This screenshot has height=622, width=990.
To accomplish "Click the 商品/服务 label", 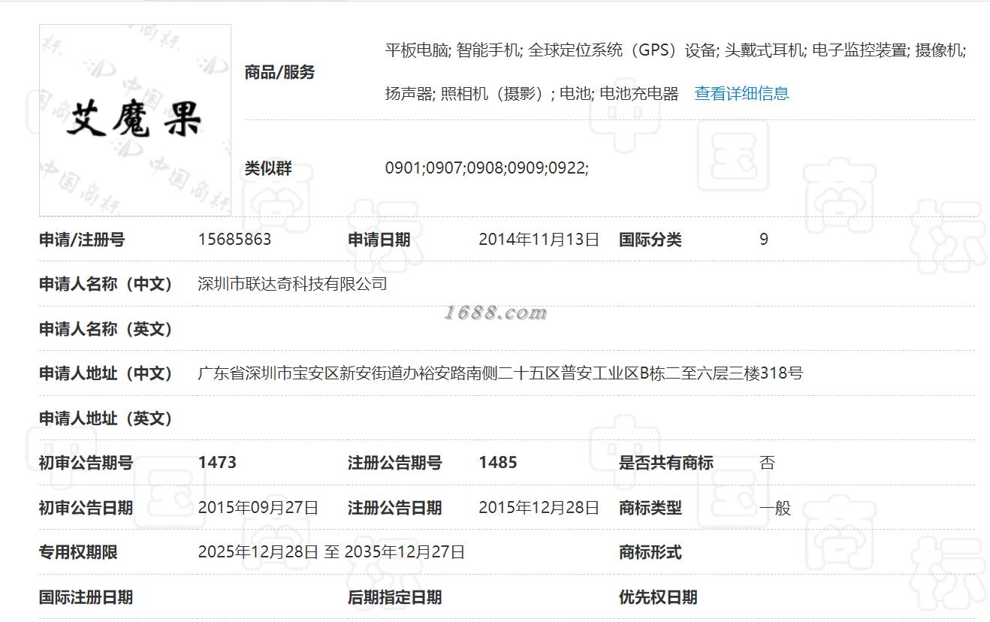I will (279, 73).
